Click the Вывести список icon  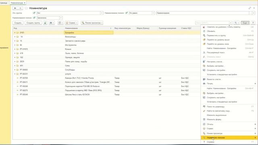click(204, 79)
